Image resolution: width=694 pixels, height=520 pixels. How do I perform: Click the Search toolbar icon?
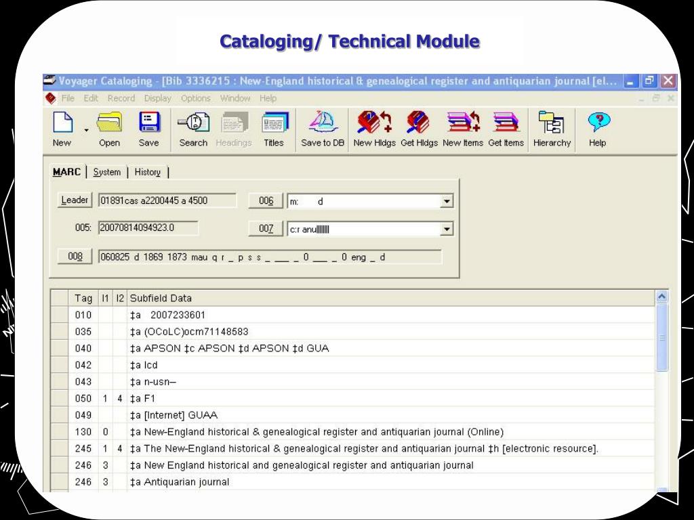pos(192,127)
